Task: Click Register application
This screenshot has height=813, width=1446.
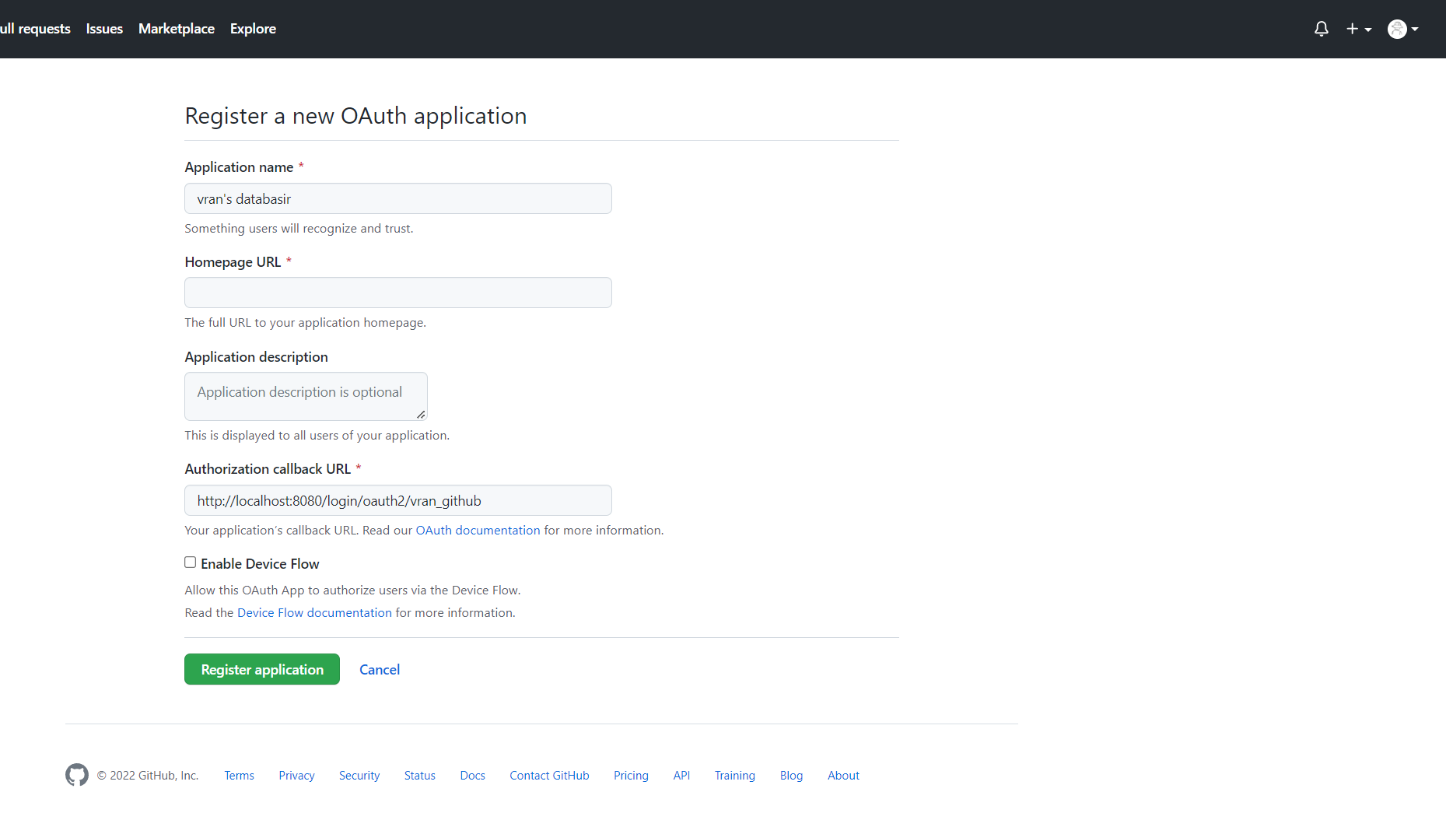Action: coord(261,669)
